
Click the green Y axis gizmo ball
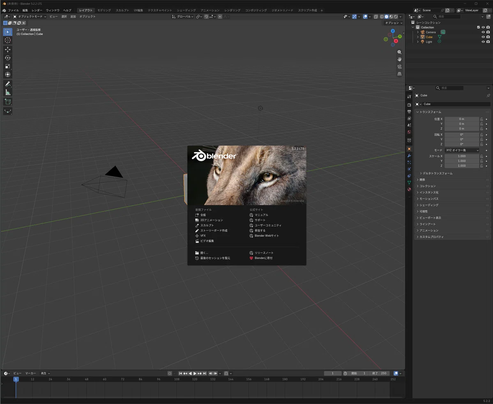tap(400, 37)
